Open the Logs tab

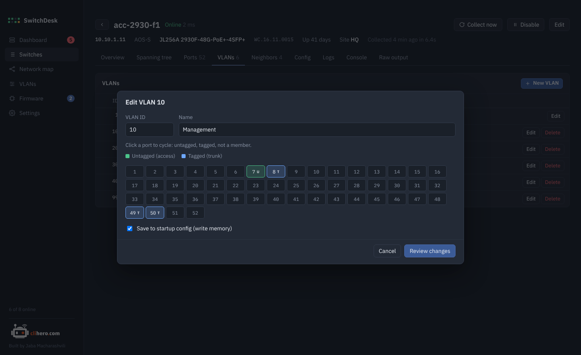328,57
